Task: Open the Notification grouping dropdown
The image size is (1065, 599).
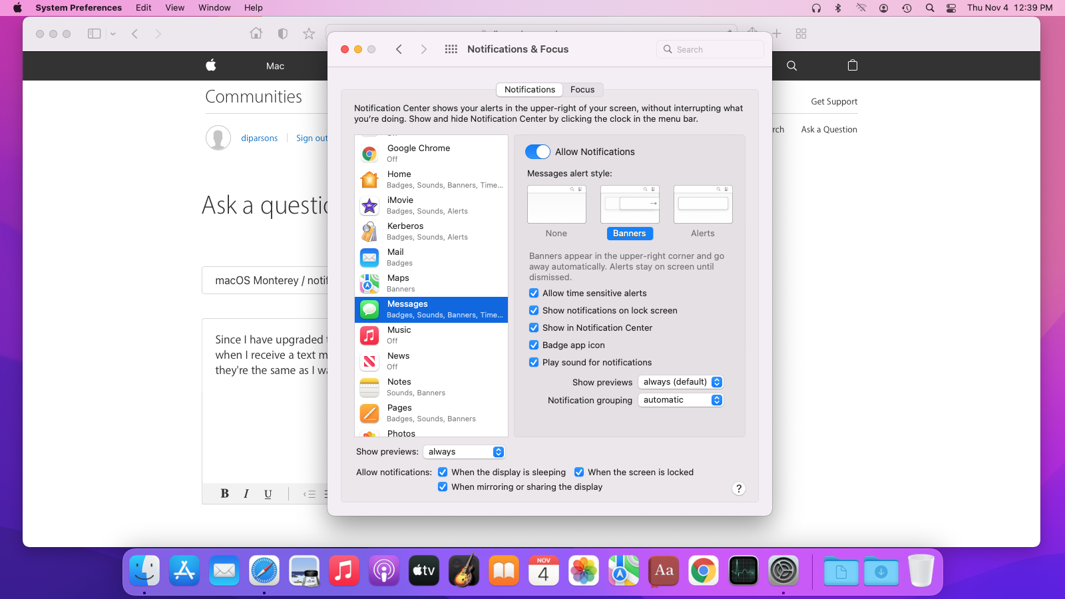Action: click(x=680, y=400)
